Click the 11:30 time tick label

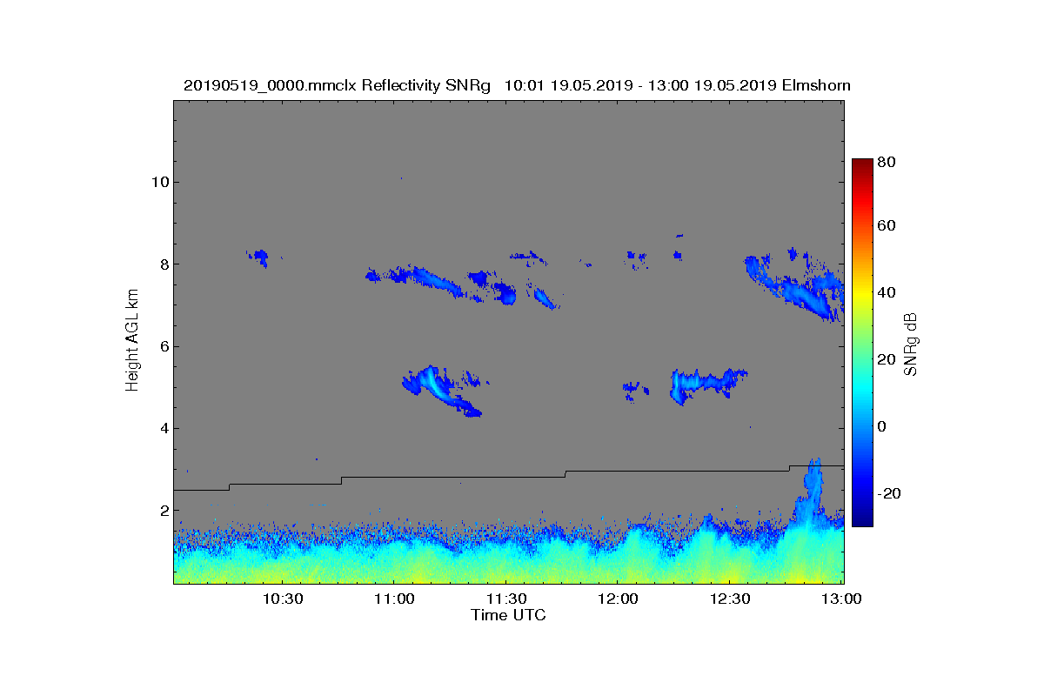(506, 599)
